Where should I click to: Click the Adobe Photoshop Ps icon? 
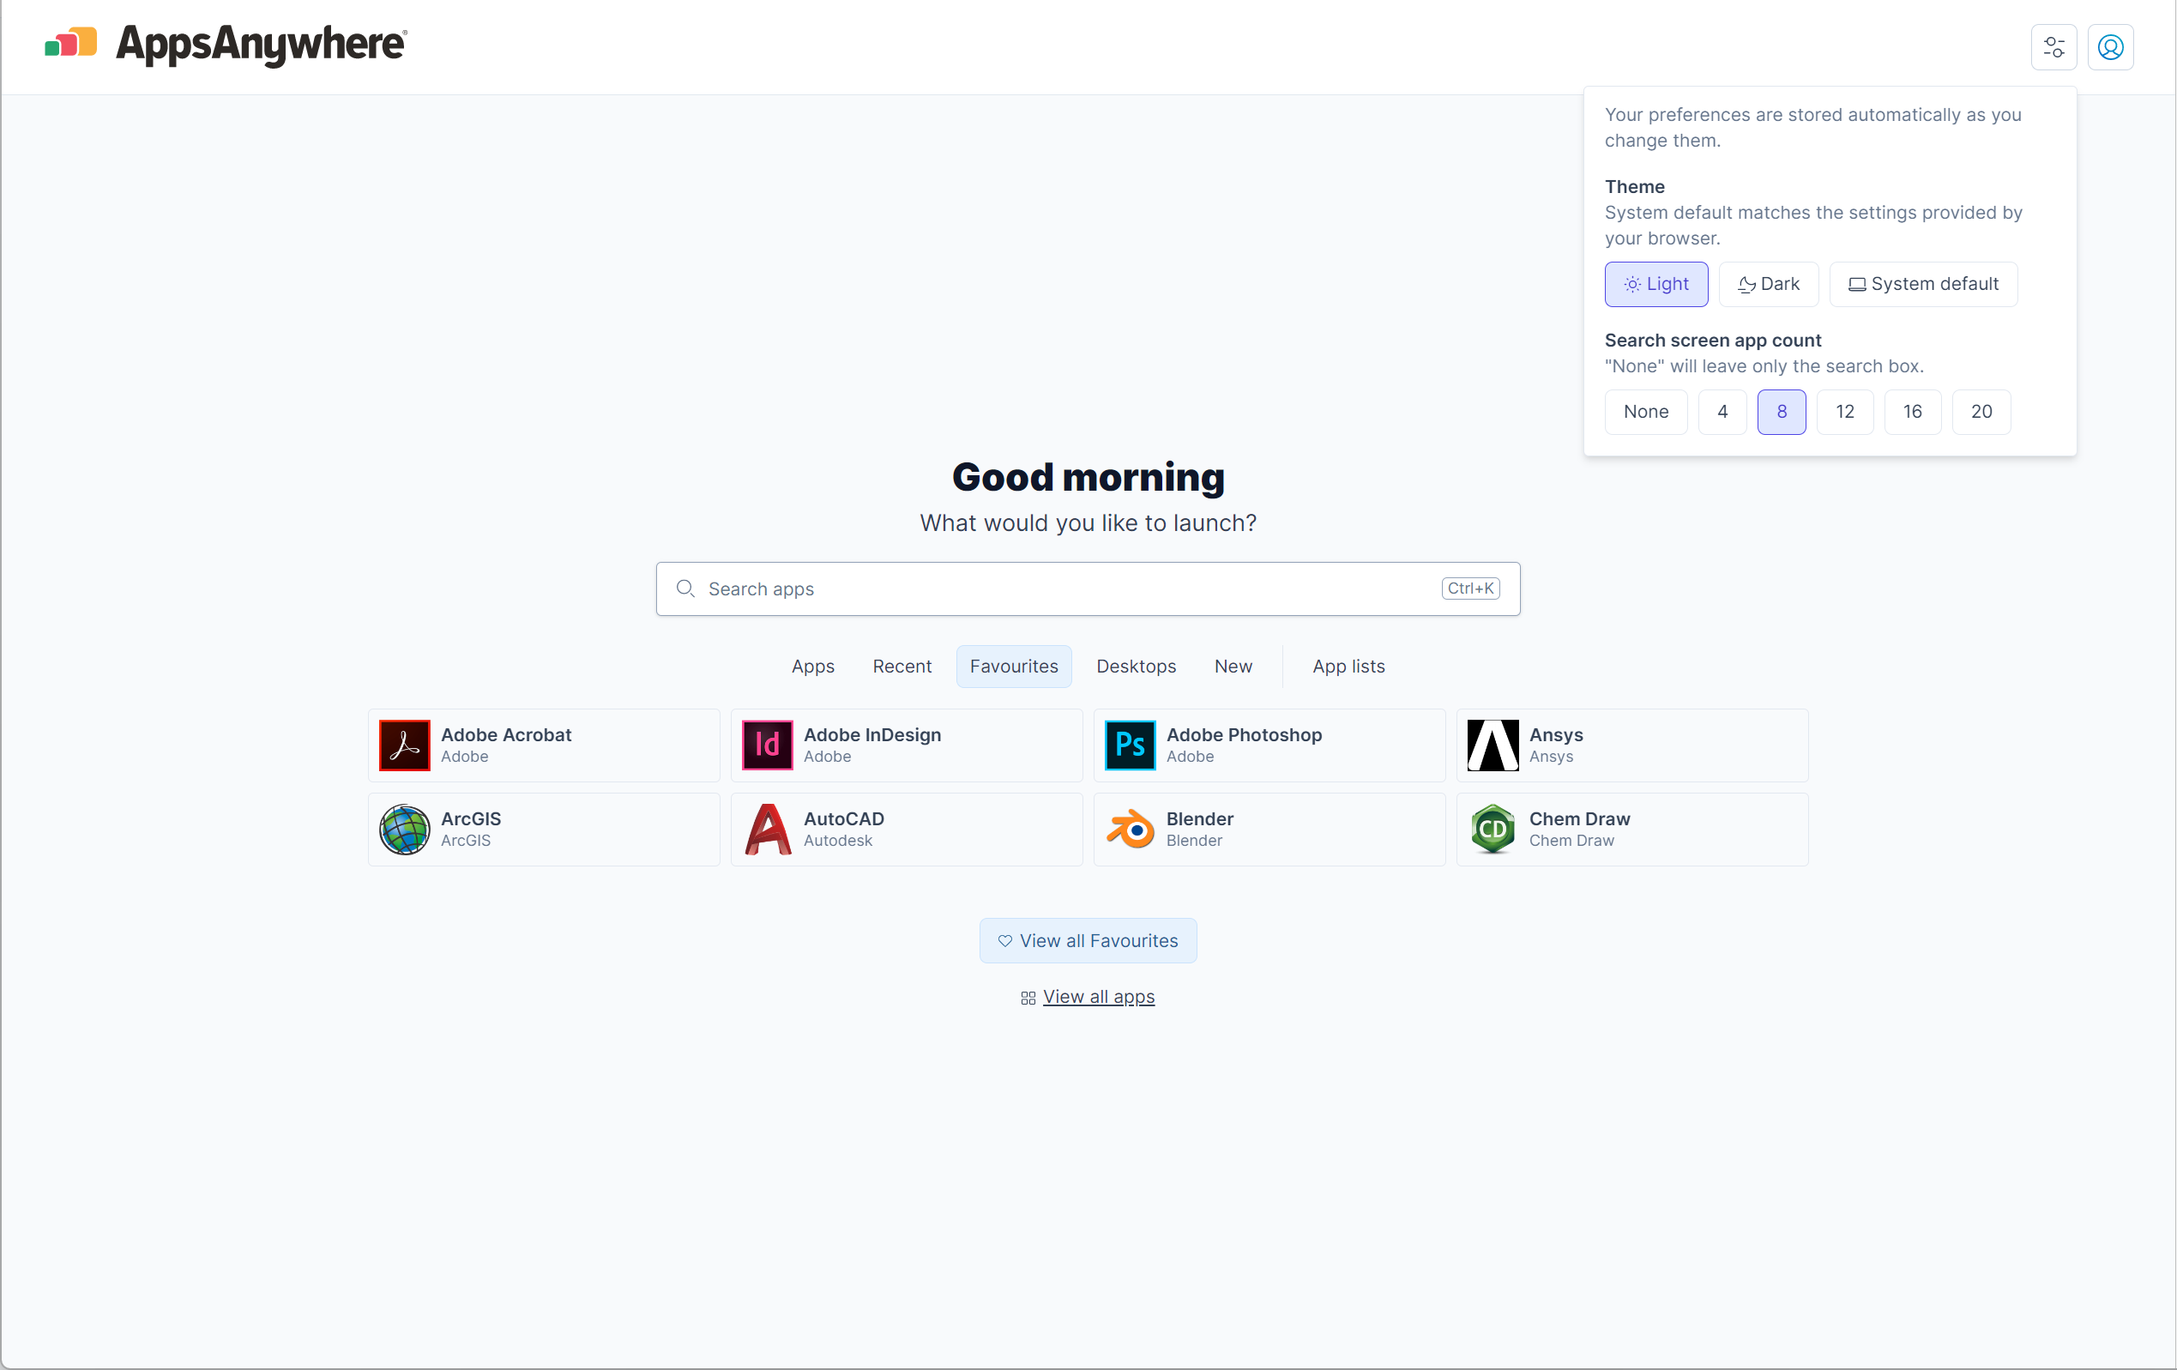click(x=1129, y=745)
